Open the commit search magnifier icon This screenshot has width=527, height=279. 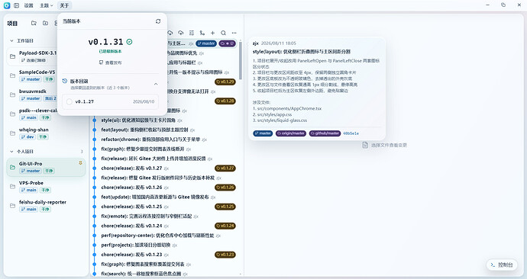tap(223, 33)
